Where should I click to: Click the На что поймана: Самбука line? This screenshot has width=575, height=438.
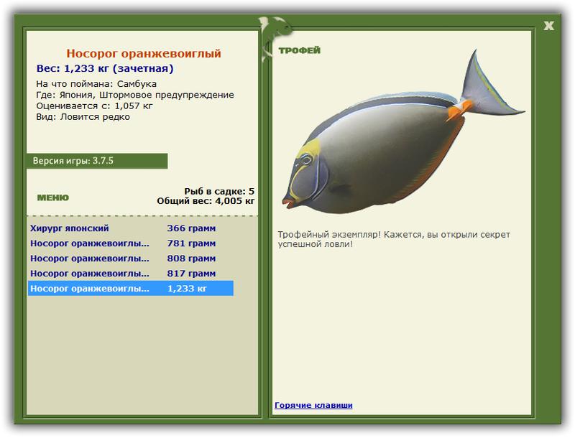[x=96, y=84]
